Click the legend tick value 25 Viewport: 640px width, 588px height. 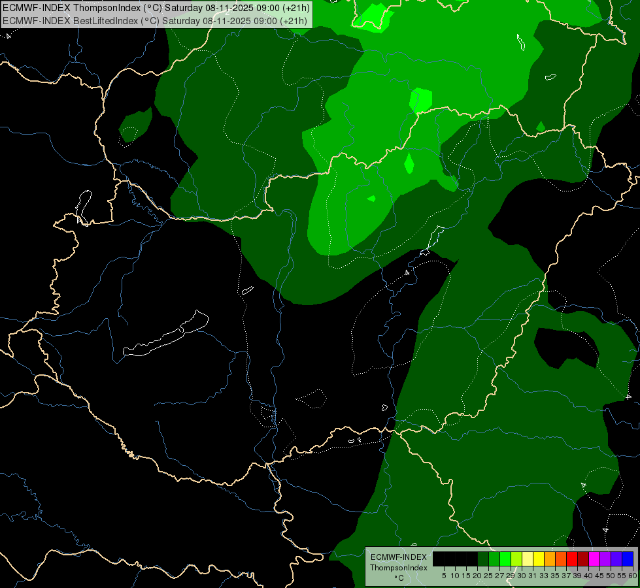tap(488, 576)
